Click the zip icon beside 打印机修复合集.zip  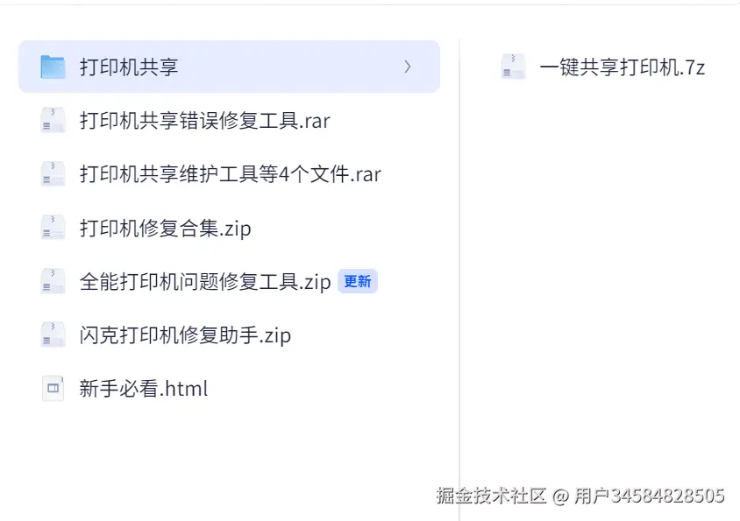[x=53, y=228]
